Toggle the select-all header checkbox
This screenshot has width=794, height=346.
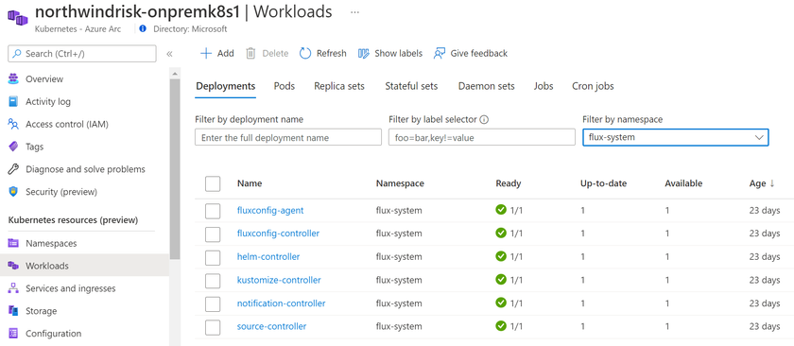point(213,183)
